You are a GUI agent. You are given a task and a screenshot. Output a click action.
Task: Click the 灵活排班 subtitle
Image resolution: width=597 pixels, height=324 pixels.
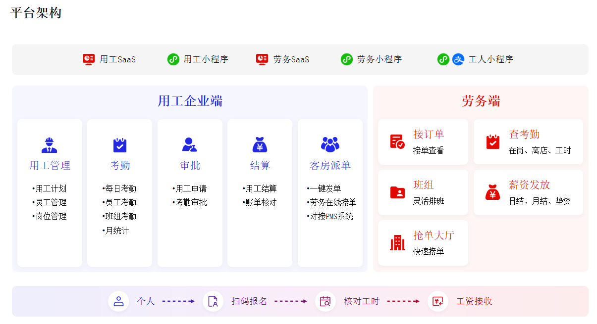(x=429, y=201)
